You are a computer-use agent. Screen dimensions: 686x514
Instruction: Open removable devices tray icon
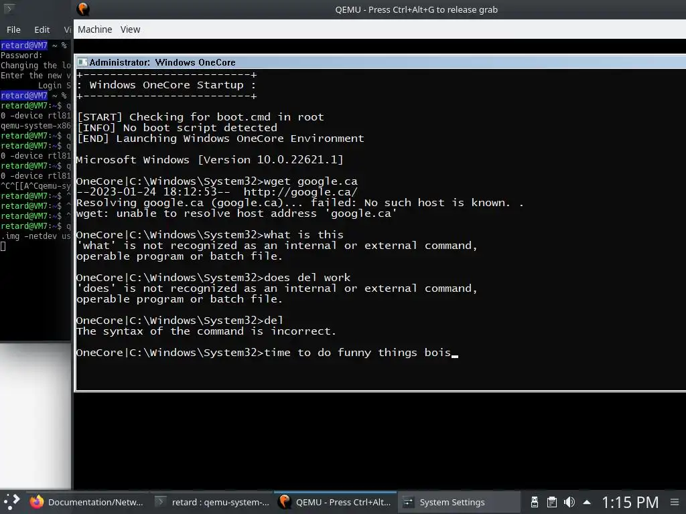534,502
